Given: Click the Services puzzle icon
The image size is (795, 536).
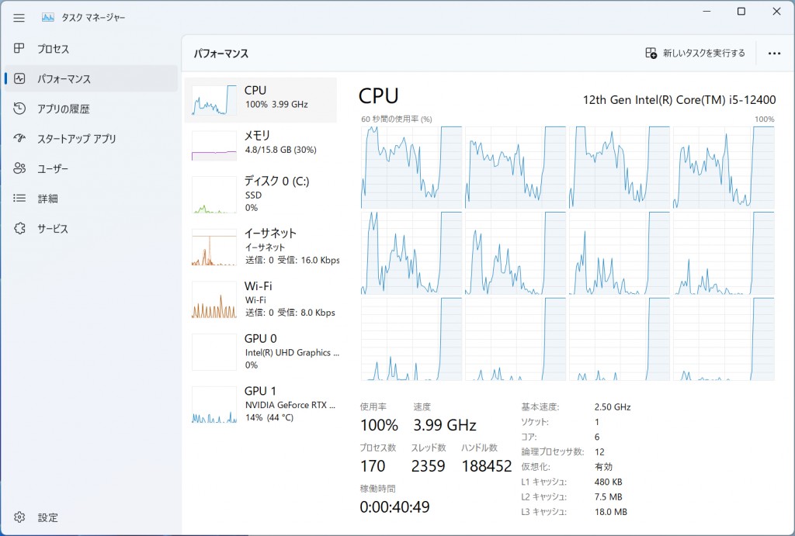Looking at the screenshot, I should (20, 228).
